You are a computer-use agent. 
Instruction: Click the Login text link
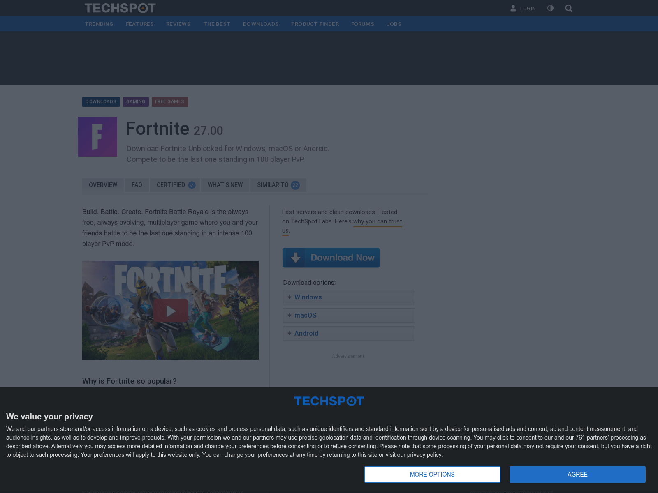[528, 9]
